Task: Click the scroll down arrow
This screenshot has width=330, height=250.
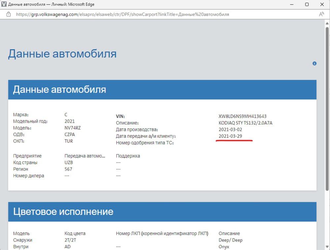Action: tap(327, 246)
